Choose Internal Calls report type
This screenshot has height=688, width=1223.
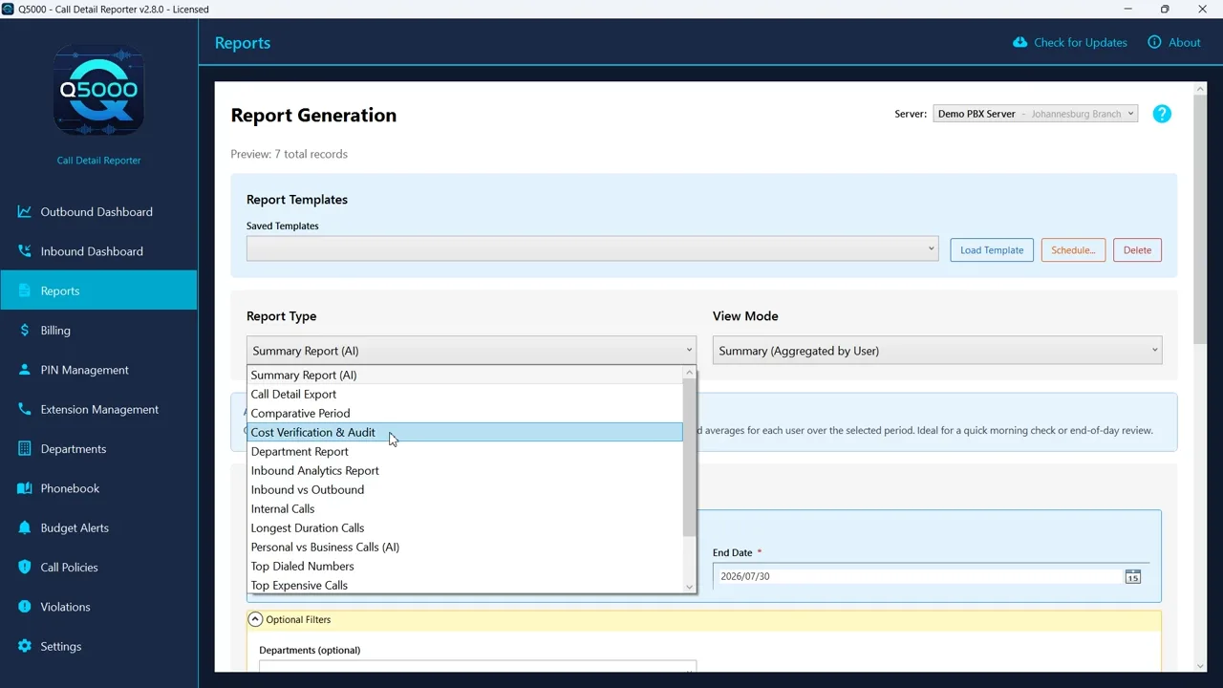(x=464, y=508)
